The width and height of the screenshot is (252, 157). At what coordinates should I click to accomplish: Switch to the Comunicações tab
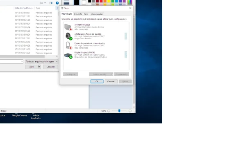[x=97, y=14]
